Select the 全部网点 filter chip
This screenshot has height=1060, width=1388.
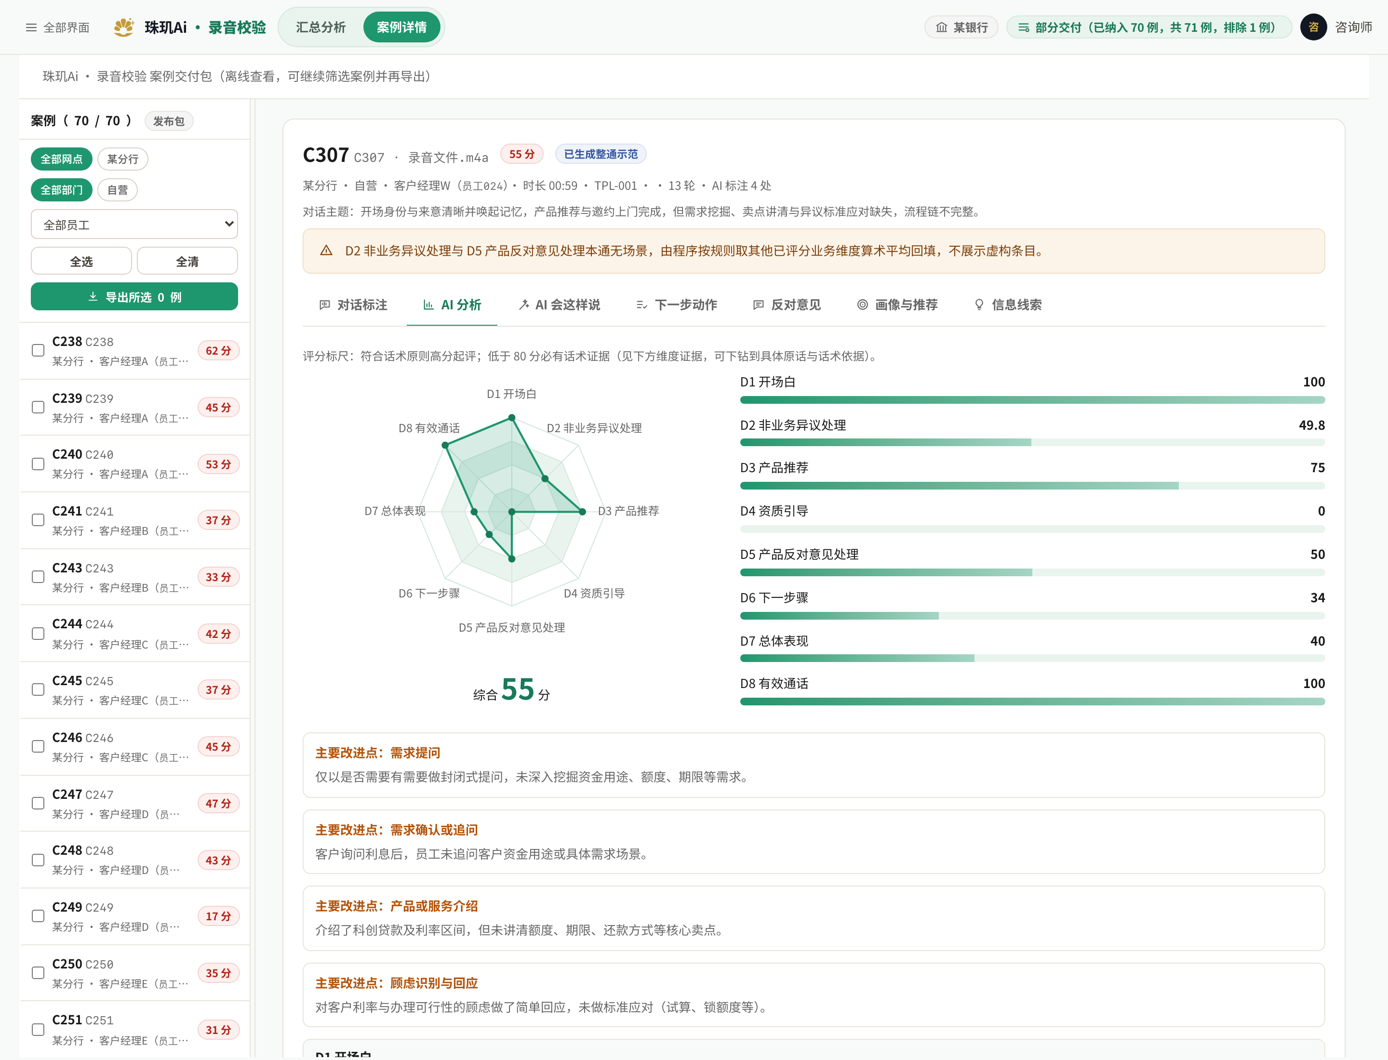pyautogui.click(x=61, y=159)
